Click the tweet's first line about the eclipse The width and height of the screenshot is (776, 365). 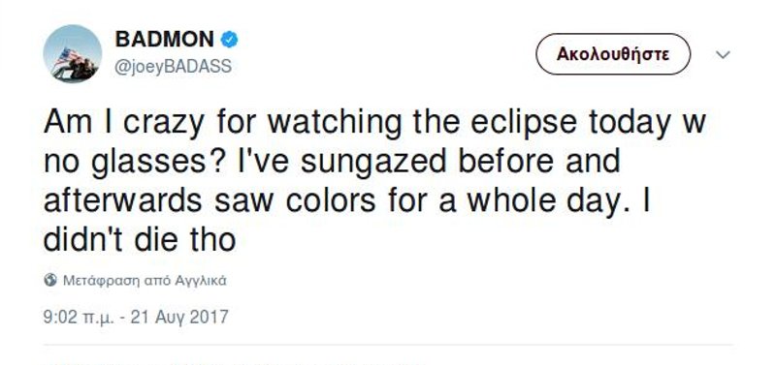(x=374, y=123)
